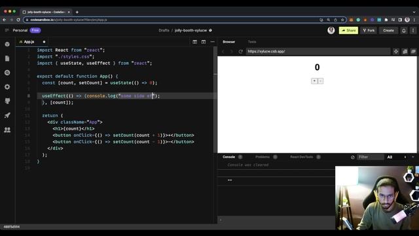The height and width of the screenshot is (236, 419).
Task: Click the unsaved dot on App.js tab
Action: pyautogui.click(x=44, y=42)
